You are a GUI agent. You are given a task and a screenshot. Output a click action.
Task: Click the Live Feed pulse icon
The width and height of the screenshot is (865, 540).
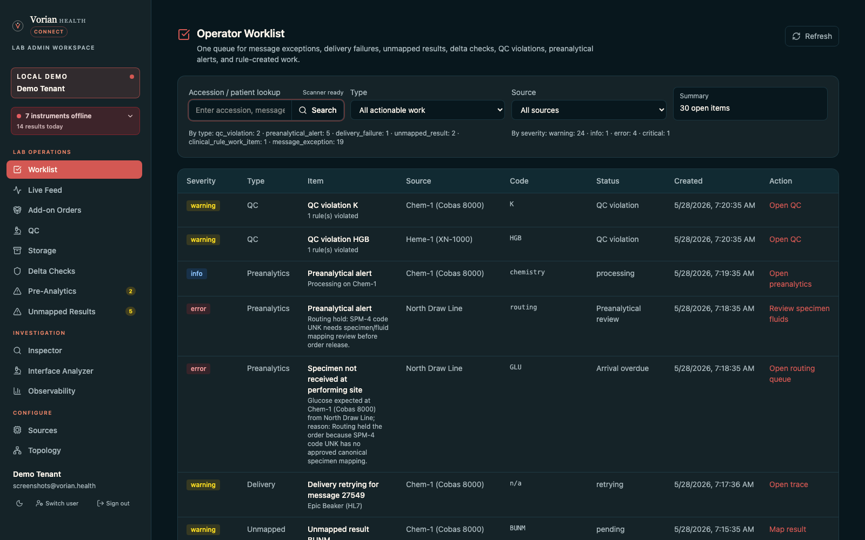point(17,190)
